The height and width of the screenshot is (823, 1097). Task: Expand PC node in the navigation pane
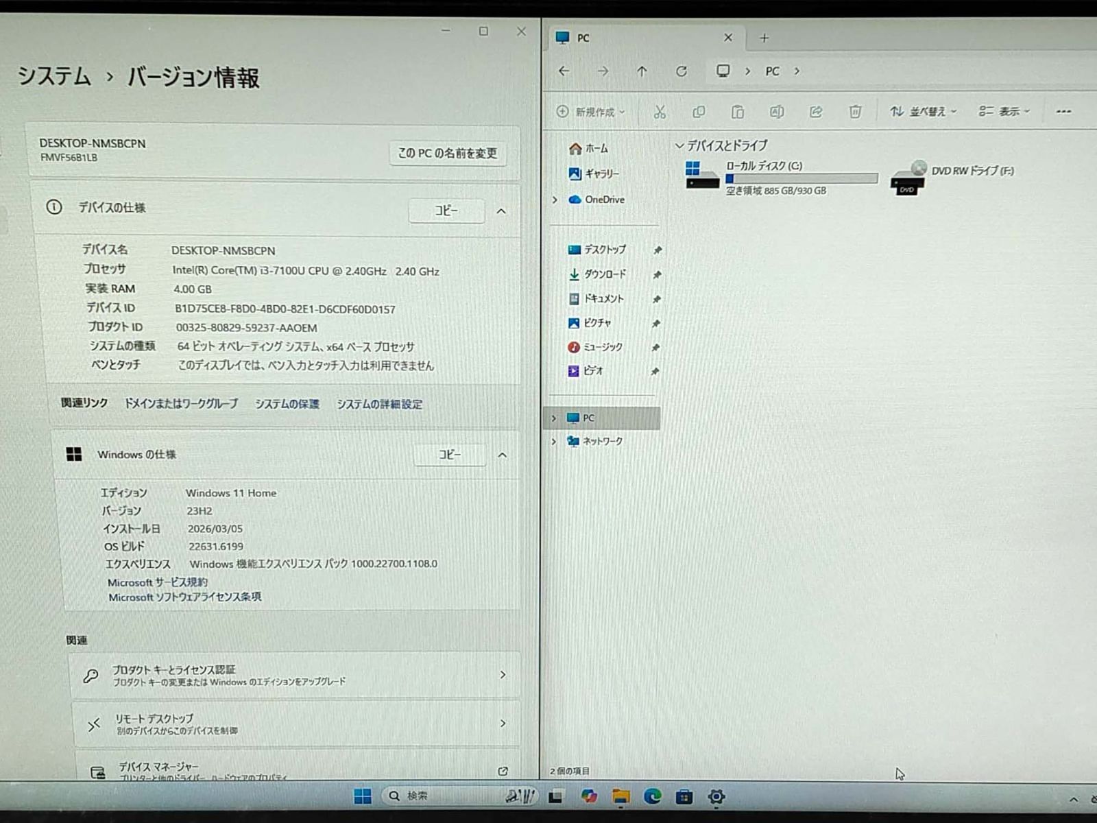coord(554,418)
